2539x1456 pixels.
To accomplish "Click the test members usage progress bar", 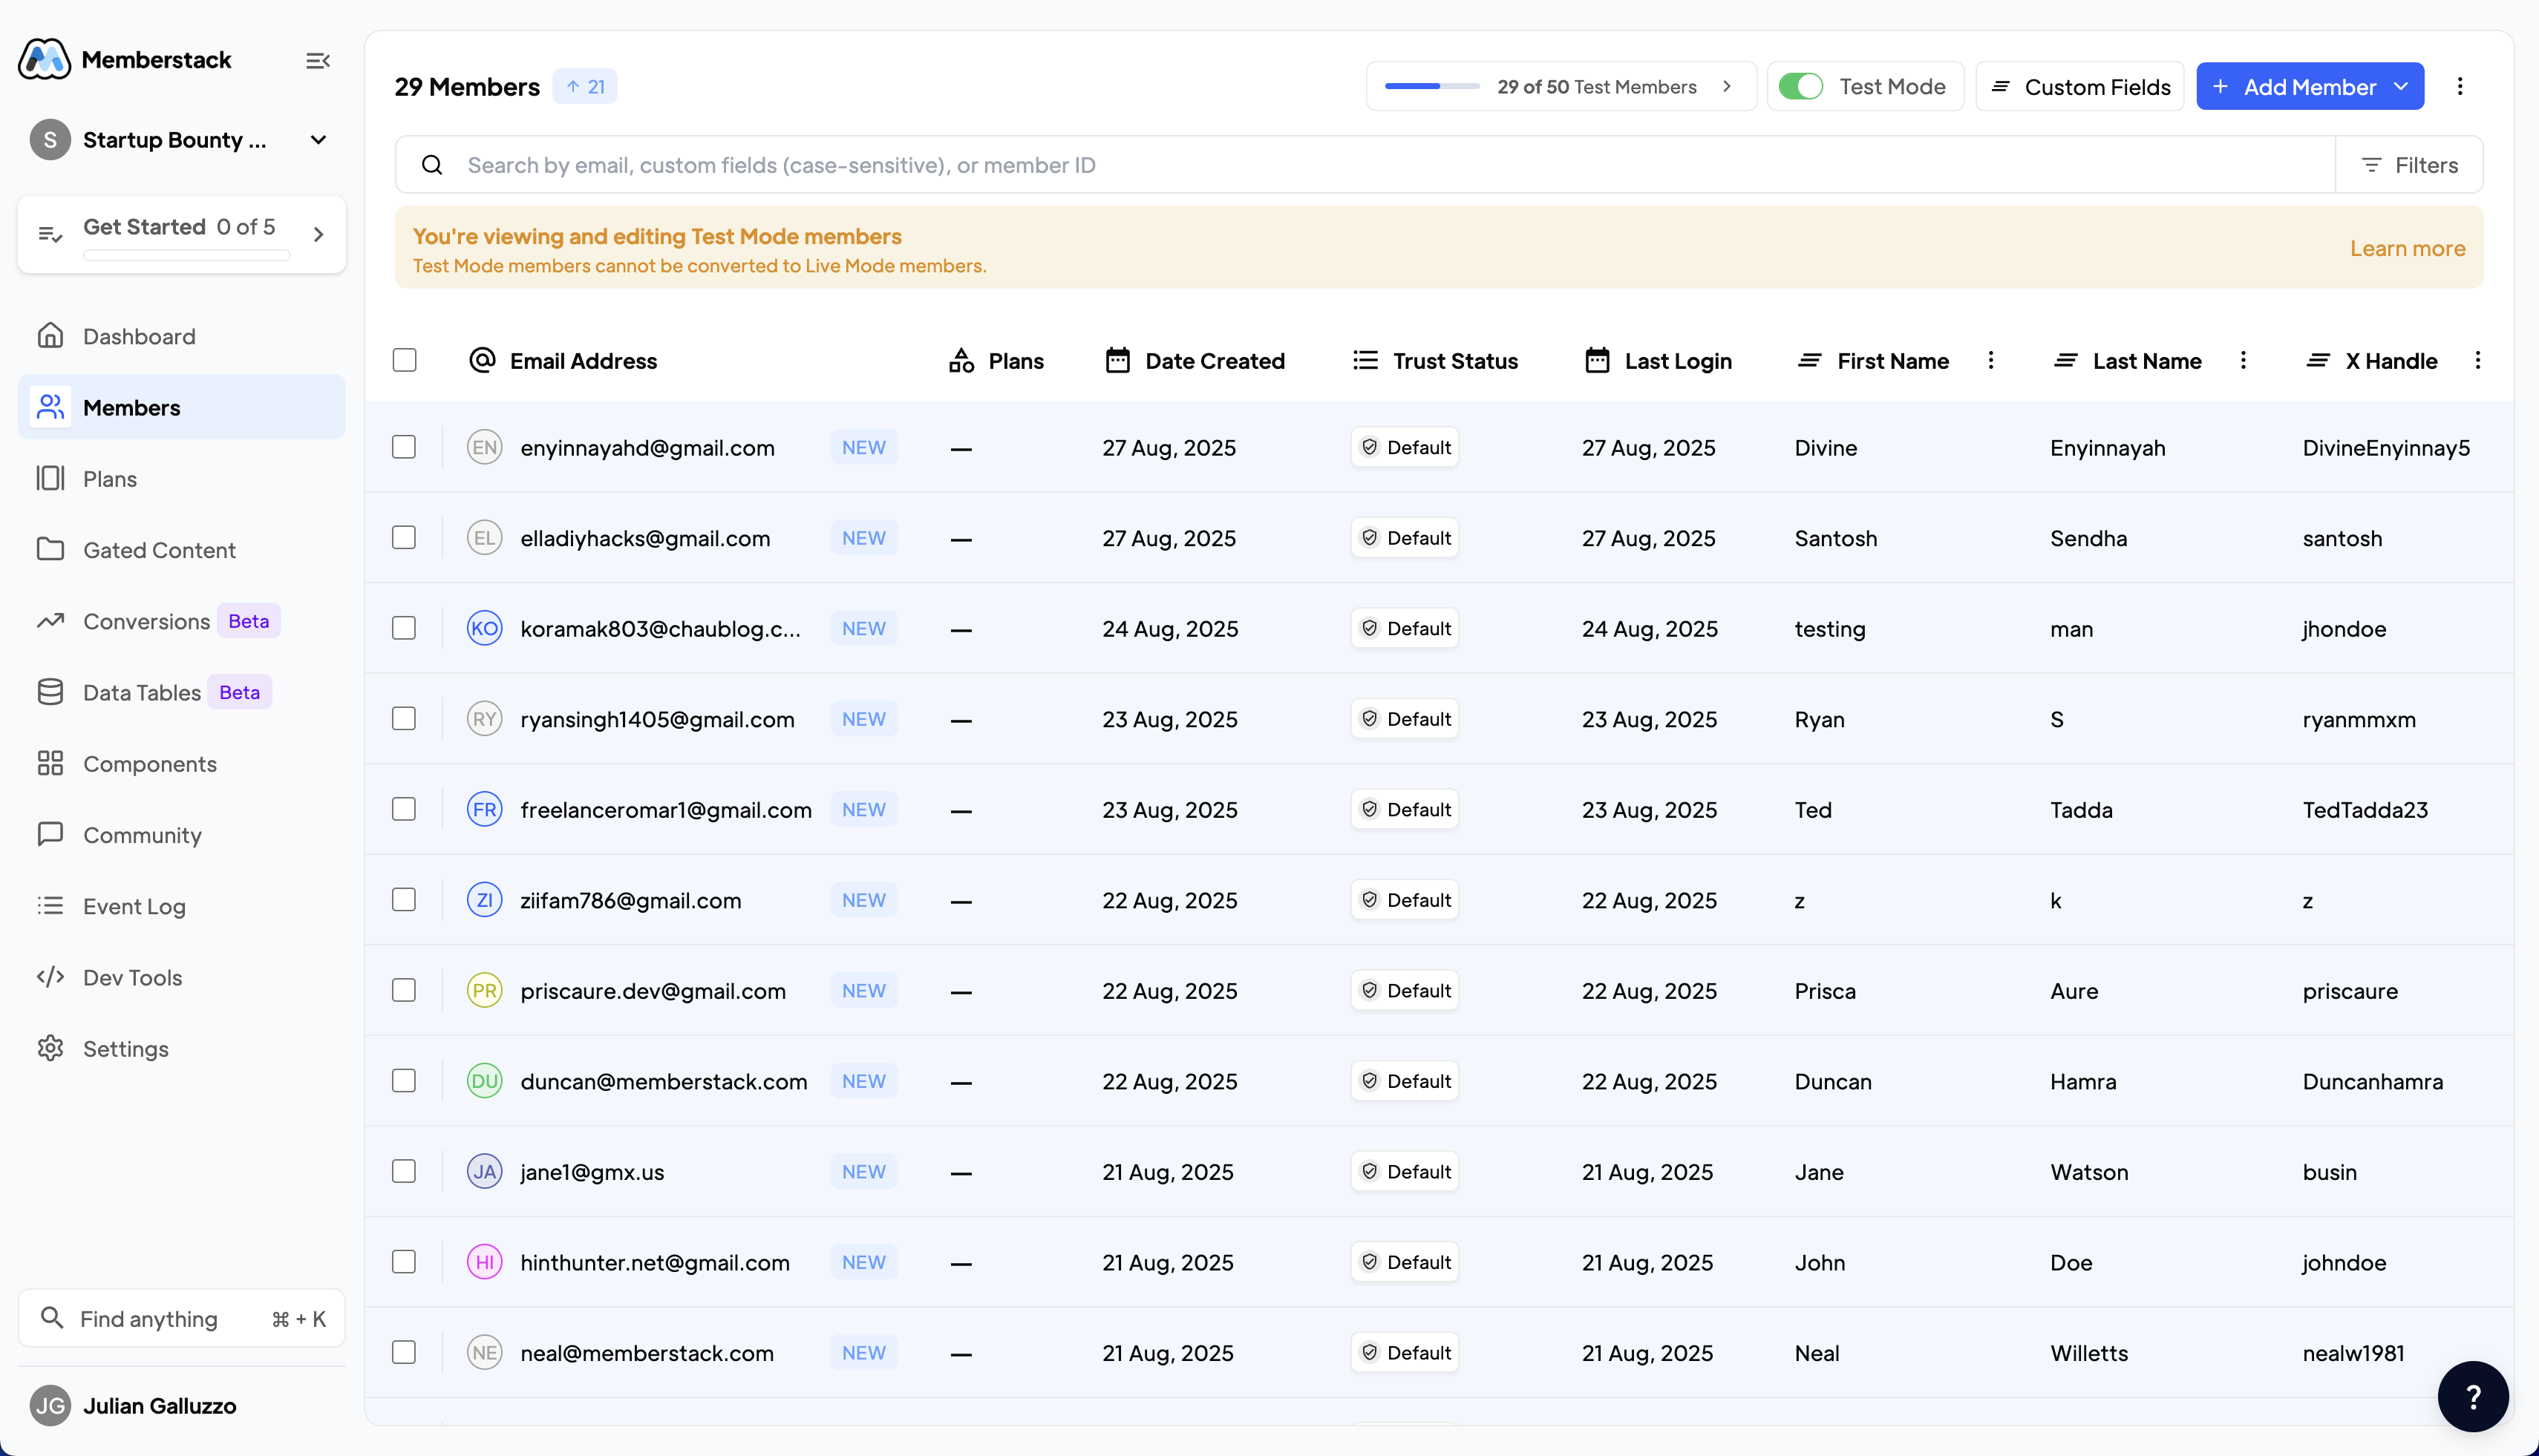I will click(1431, 87).
